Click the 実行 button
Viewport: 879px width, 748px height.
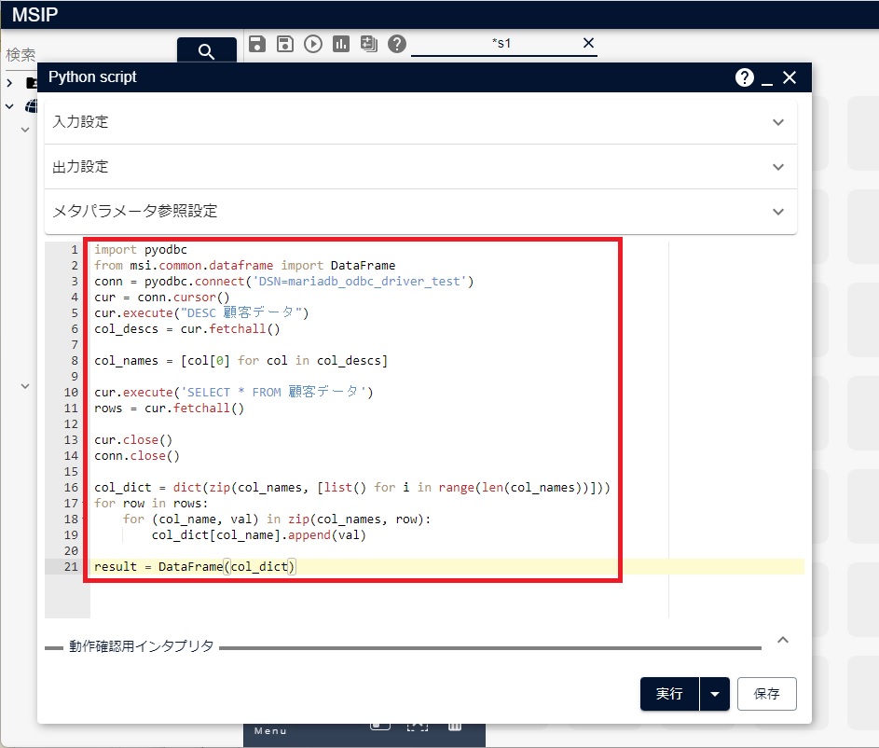point(669,694)
